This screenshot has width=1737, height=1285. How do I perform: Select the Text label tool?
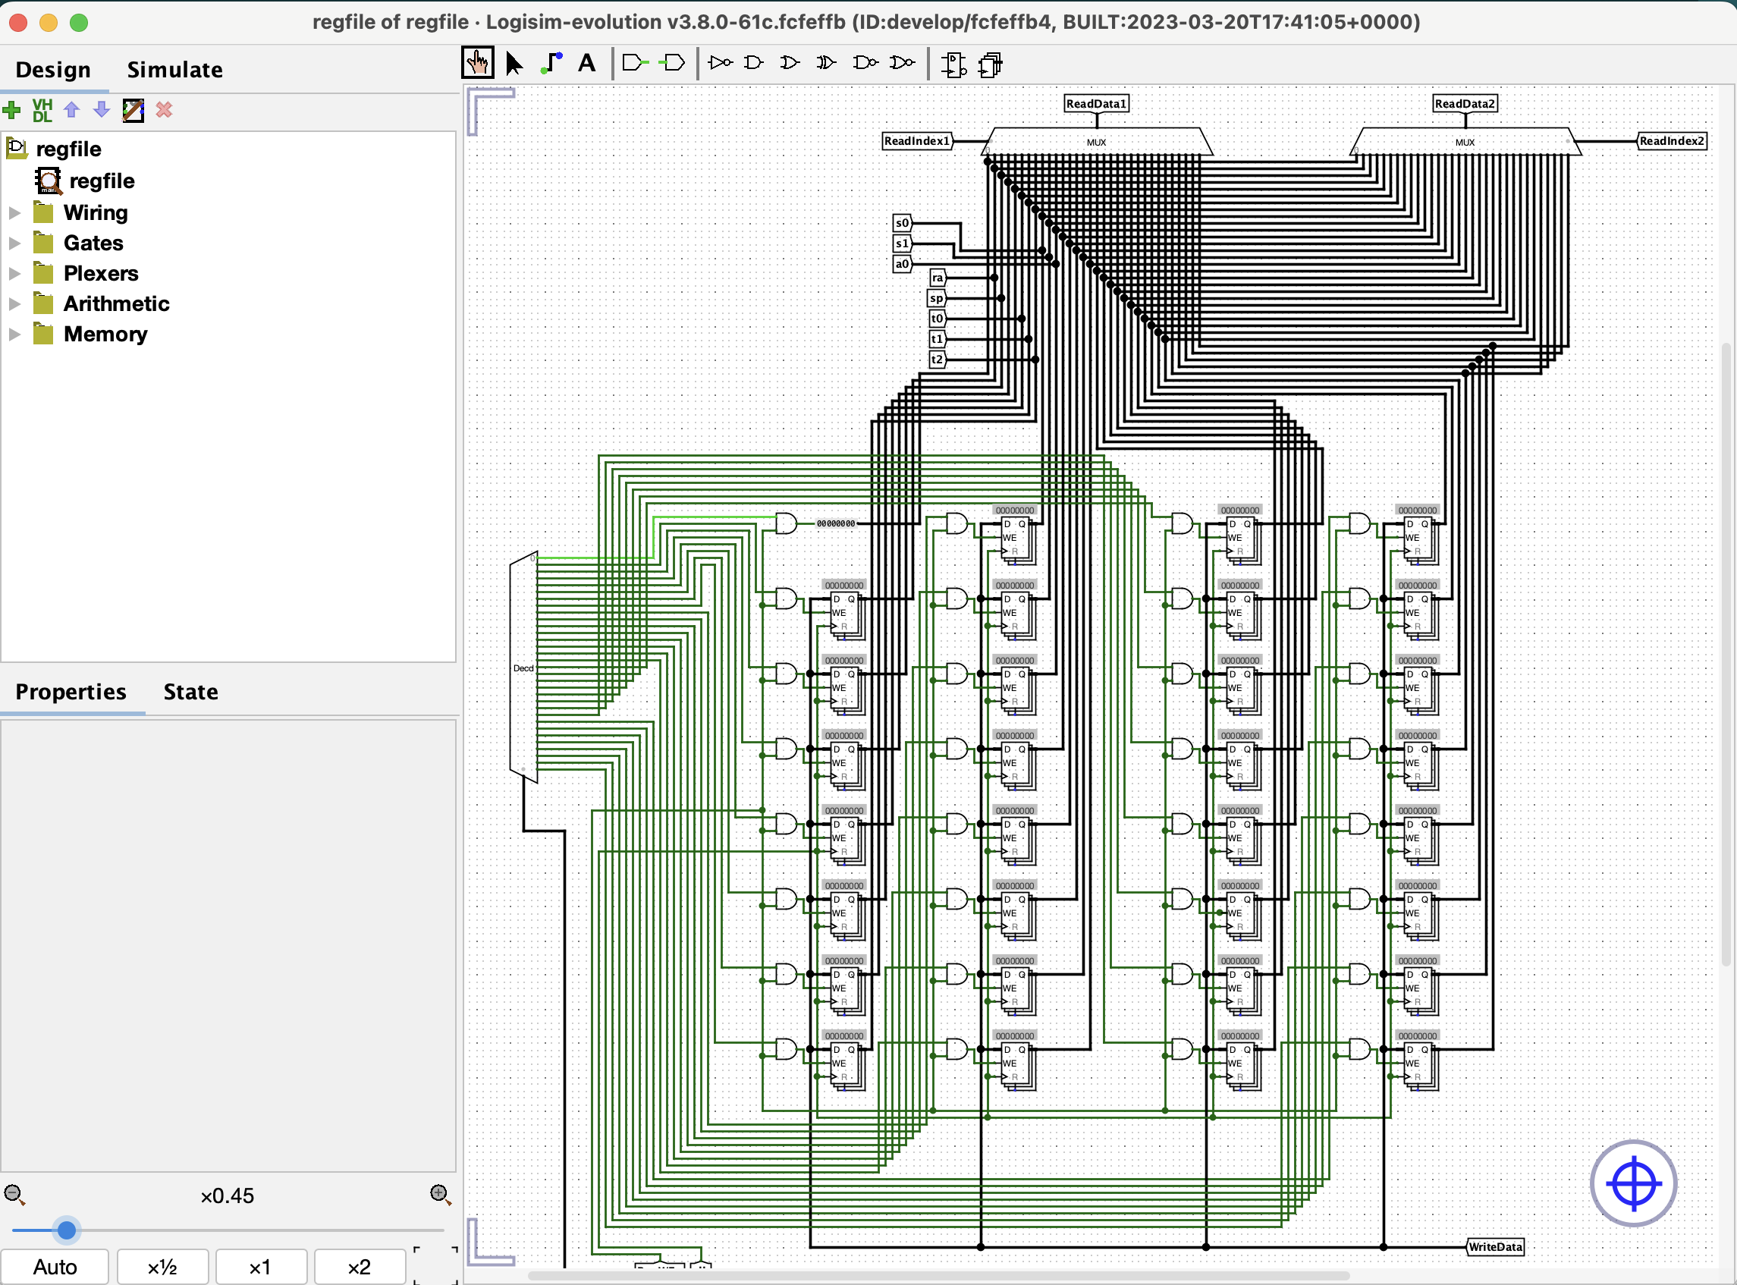[x=586, y=62]
